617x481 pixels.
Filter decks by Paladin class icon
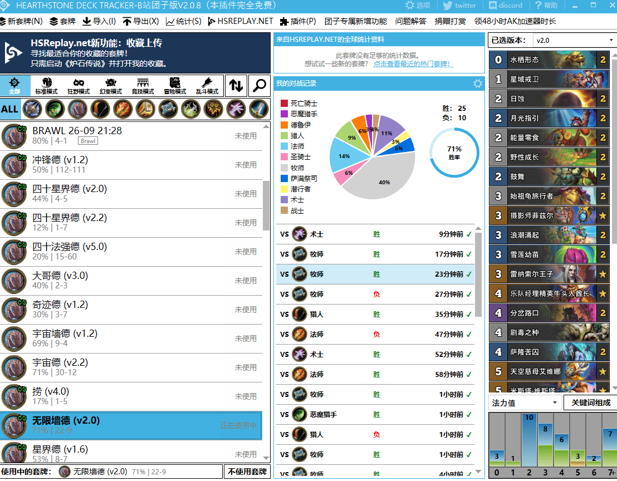pyautogui.click(x=145, y=109)
